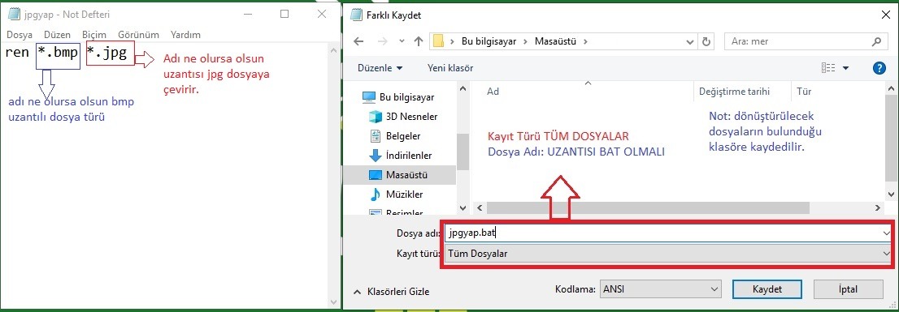Open İndirilenler folder

point(409,156)
